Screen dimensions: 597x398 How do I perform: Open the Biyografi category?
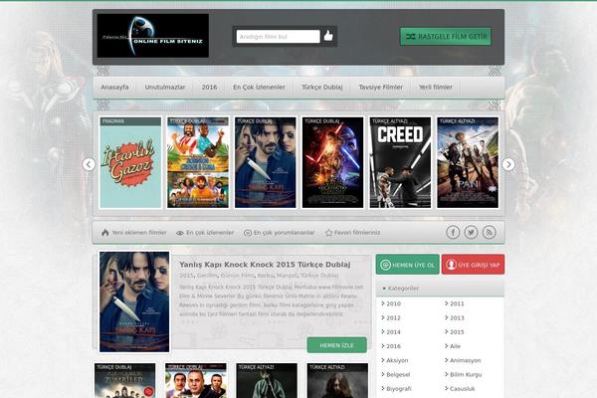pyautogui.click(x=397, y=389)
